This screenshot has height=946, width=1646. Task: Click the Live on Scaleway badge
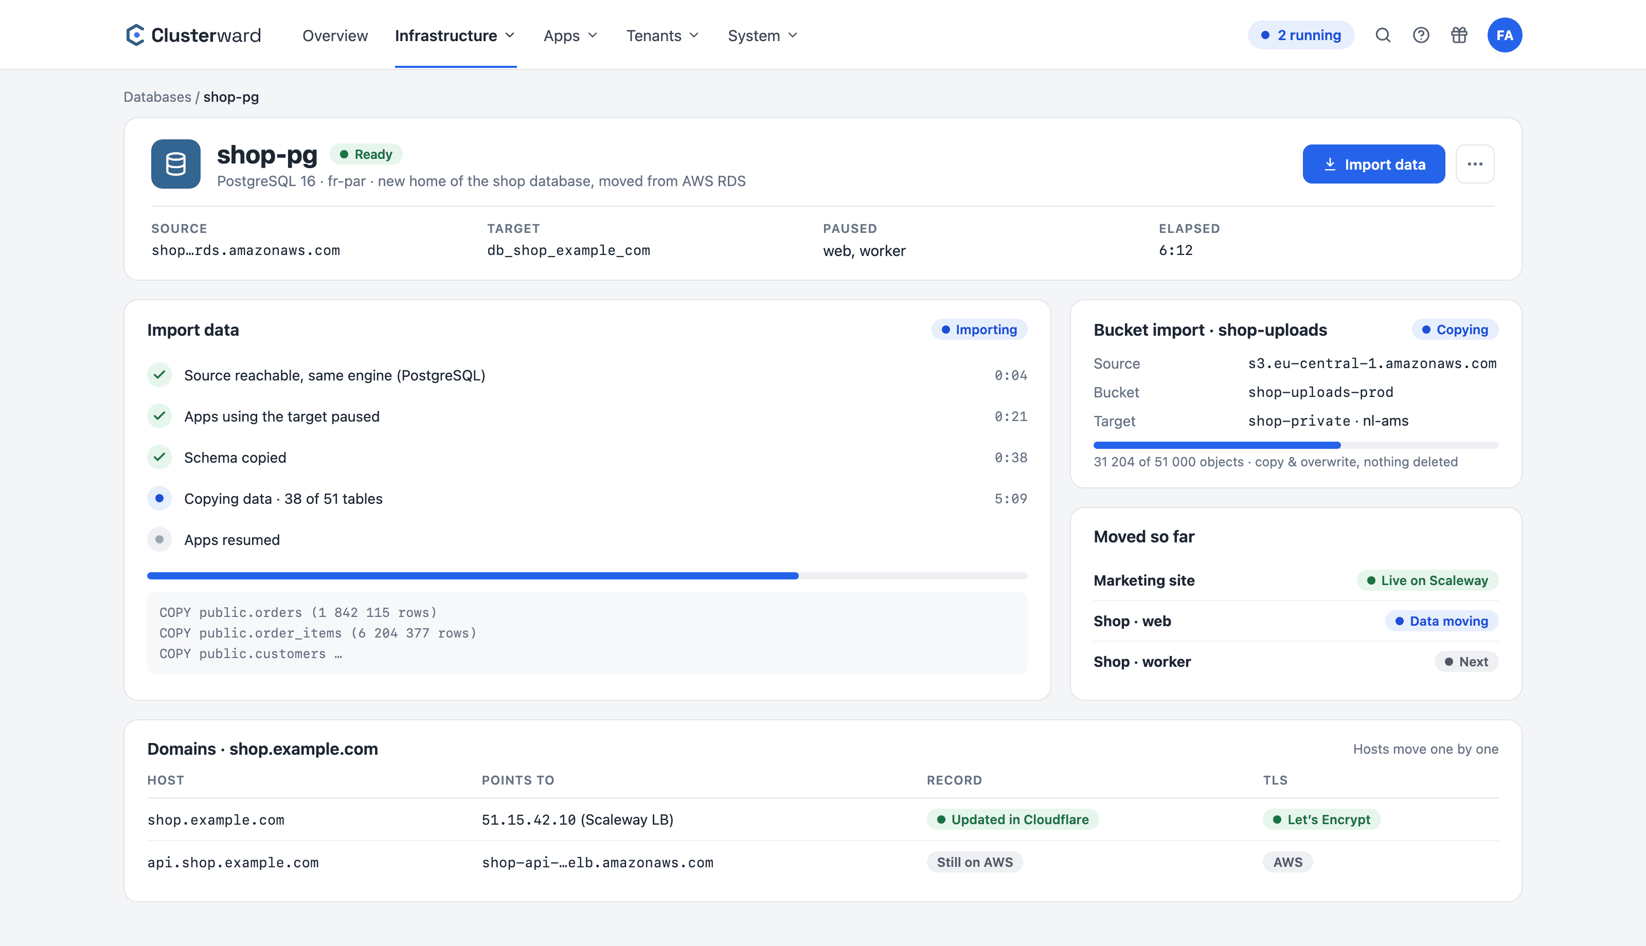click(x=1427, y=580)
